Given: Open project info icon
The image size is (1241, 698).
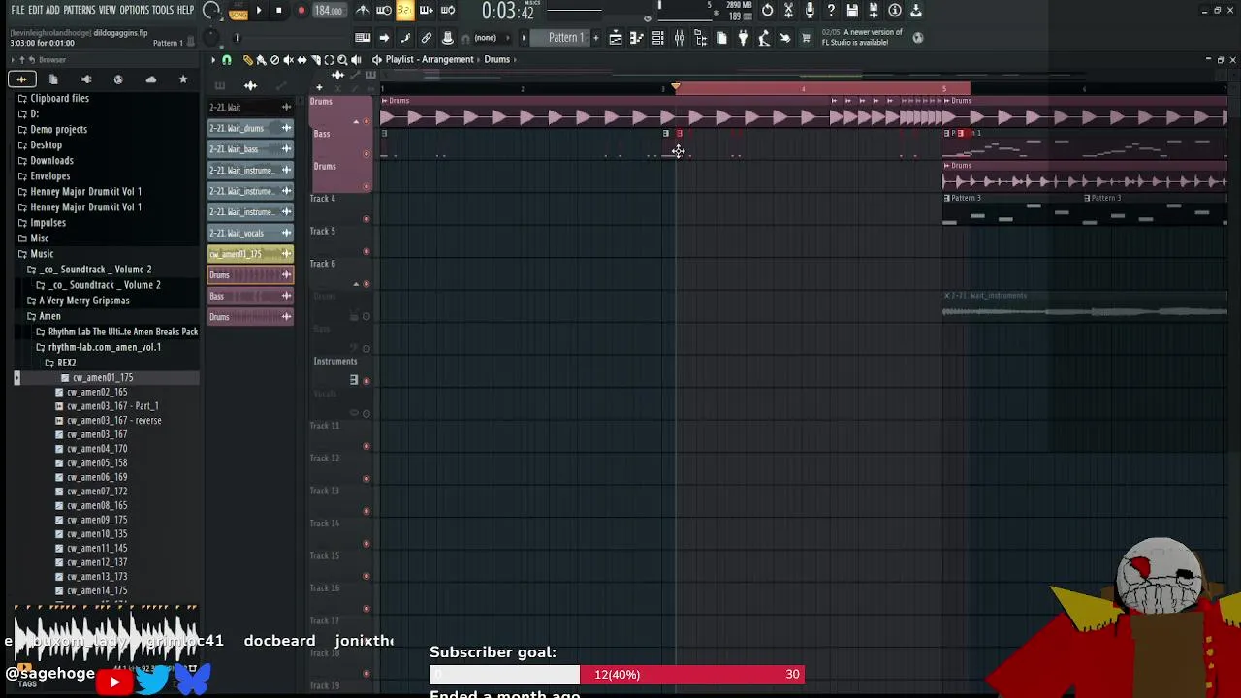Looking at the screenshot, I should (895, 11).
